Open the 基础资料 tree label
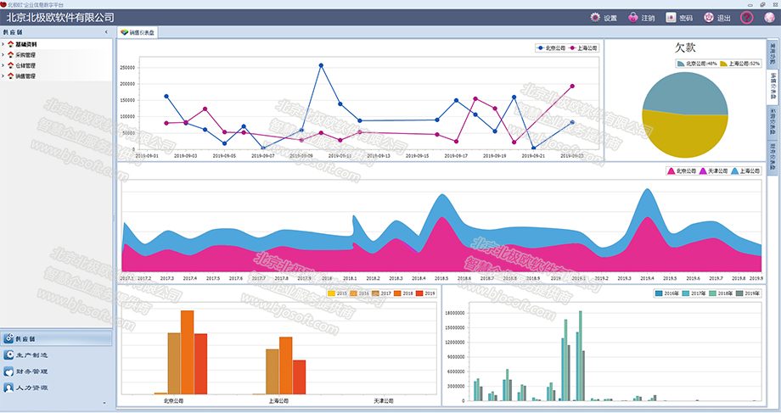This screenshot has height=413, width=781. [26, 44]
